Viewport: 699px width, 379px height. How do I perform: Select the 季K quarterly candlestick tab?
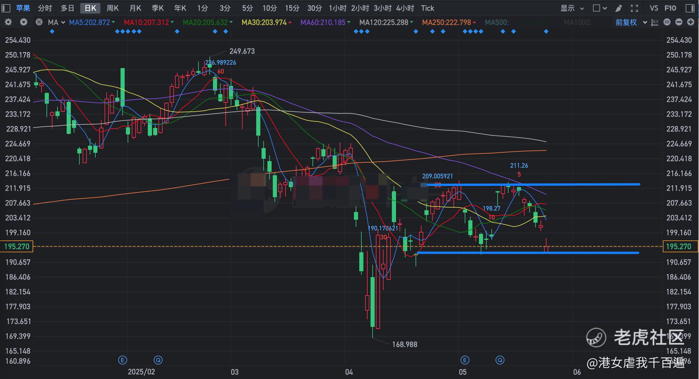tap(158, 8)
